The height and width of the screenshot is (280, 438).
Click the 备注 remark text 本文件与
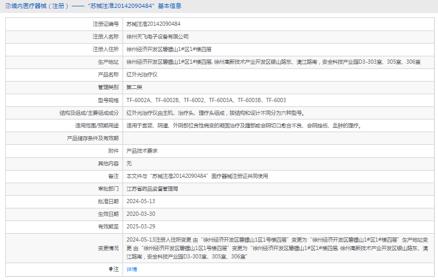197,176
